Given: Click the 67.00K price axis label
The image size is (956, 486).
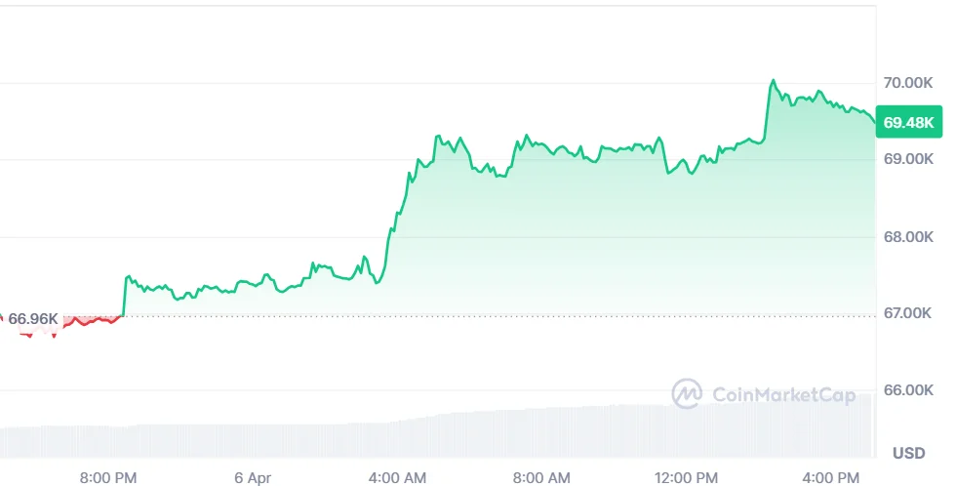Looking at the screenshot, I should tap(907, 313).
